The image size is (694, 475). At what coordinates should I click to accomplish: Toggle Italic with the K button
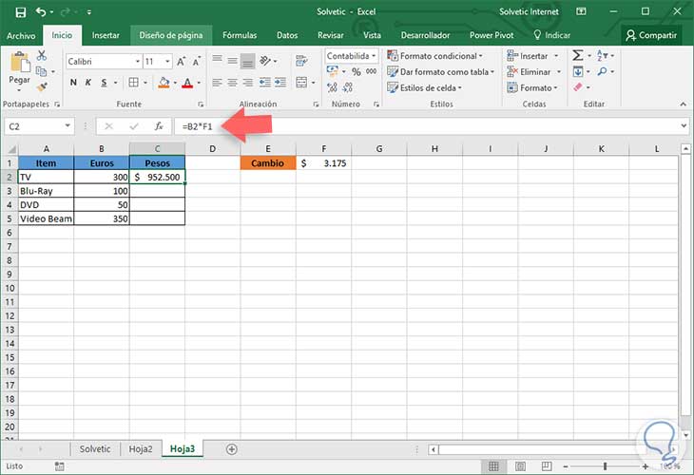coord(88,83)
